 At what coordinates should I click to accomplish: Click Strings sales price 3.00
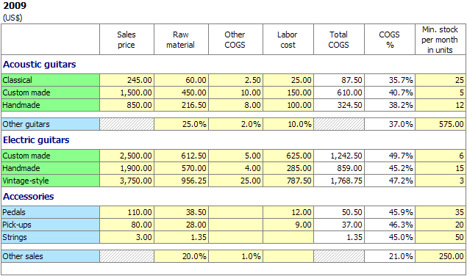127,237
